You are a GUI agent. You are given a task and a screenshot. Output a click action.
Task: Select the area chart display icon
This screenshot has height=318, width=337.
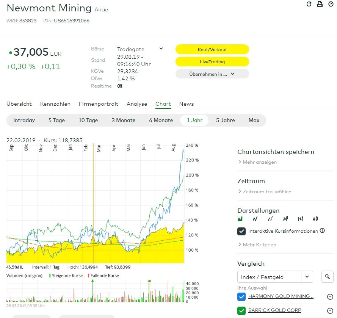click(240, 219)
